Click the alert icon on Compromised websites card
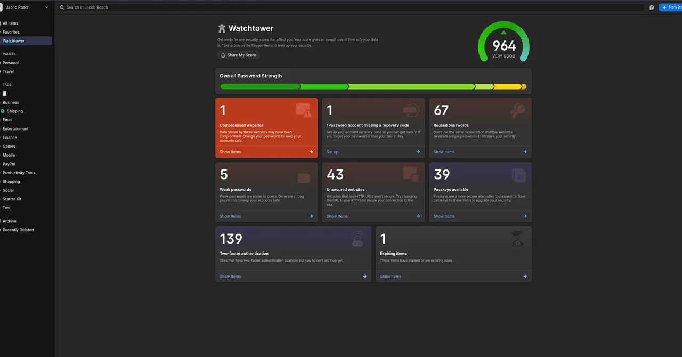The height and width of the screenshot is (357, 682). [304, 110]
